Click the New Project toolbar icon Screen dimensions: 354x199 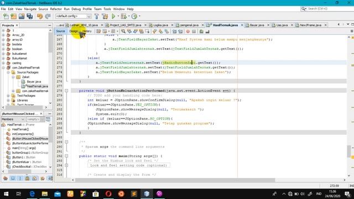coord(13,16)
